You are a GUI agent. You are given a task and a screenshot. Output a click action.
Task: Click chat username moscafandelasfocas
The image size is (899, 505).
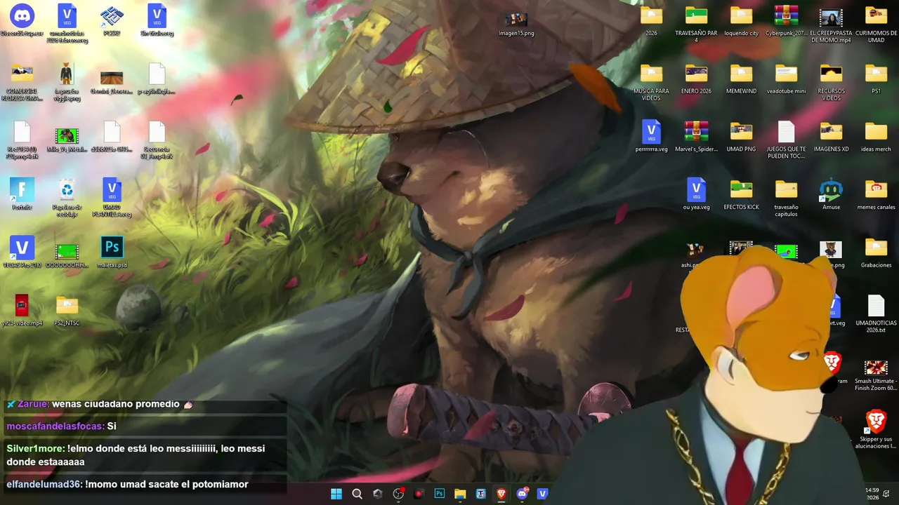(55, 426)
